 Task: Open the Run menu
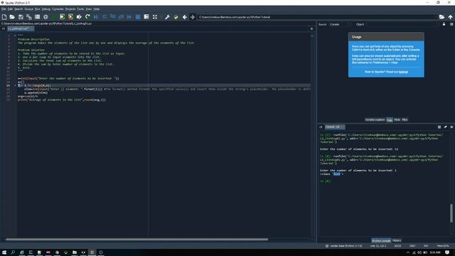tap(38, 9)
